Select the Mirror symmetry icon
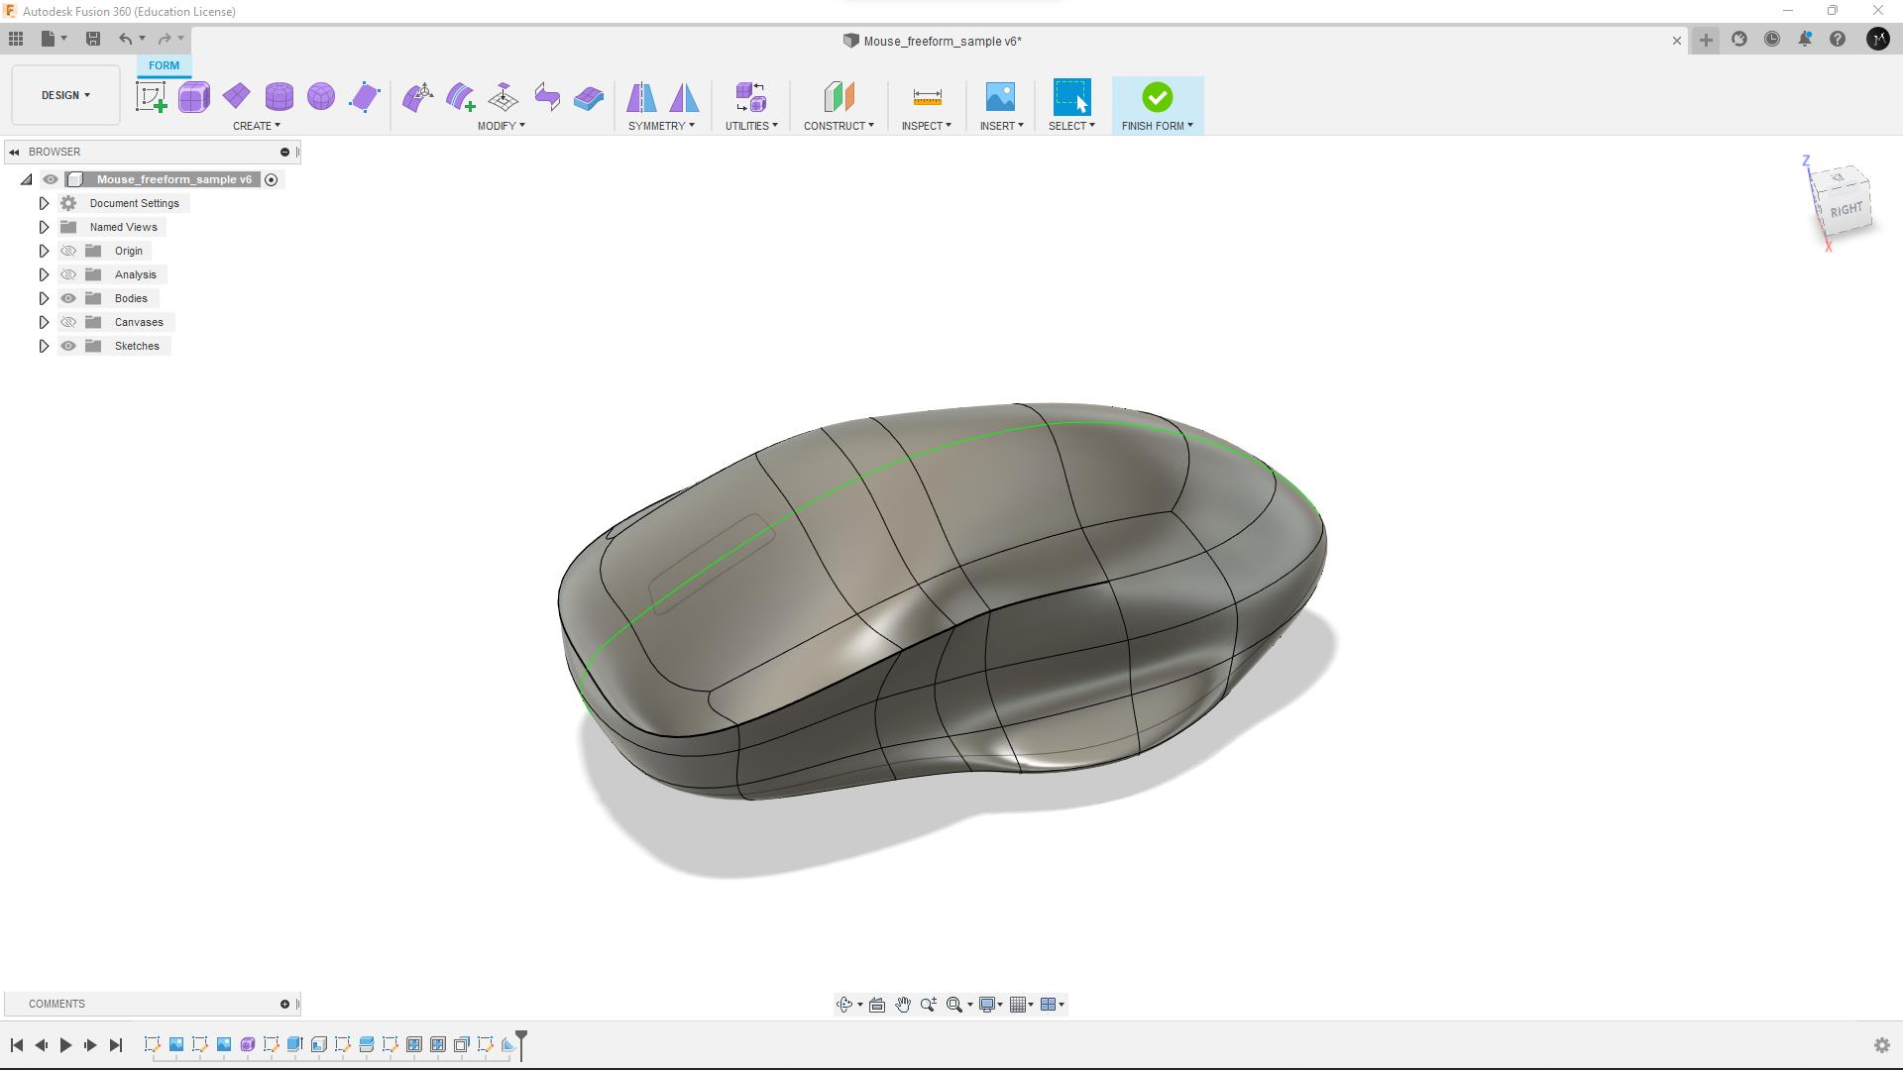 coord(641,97)
